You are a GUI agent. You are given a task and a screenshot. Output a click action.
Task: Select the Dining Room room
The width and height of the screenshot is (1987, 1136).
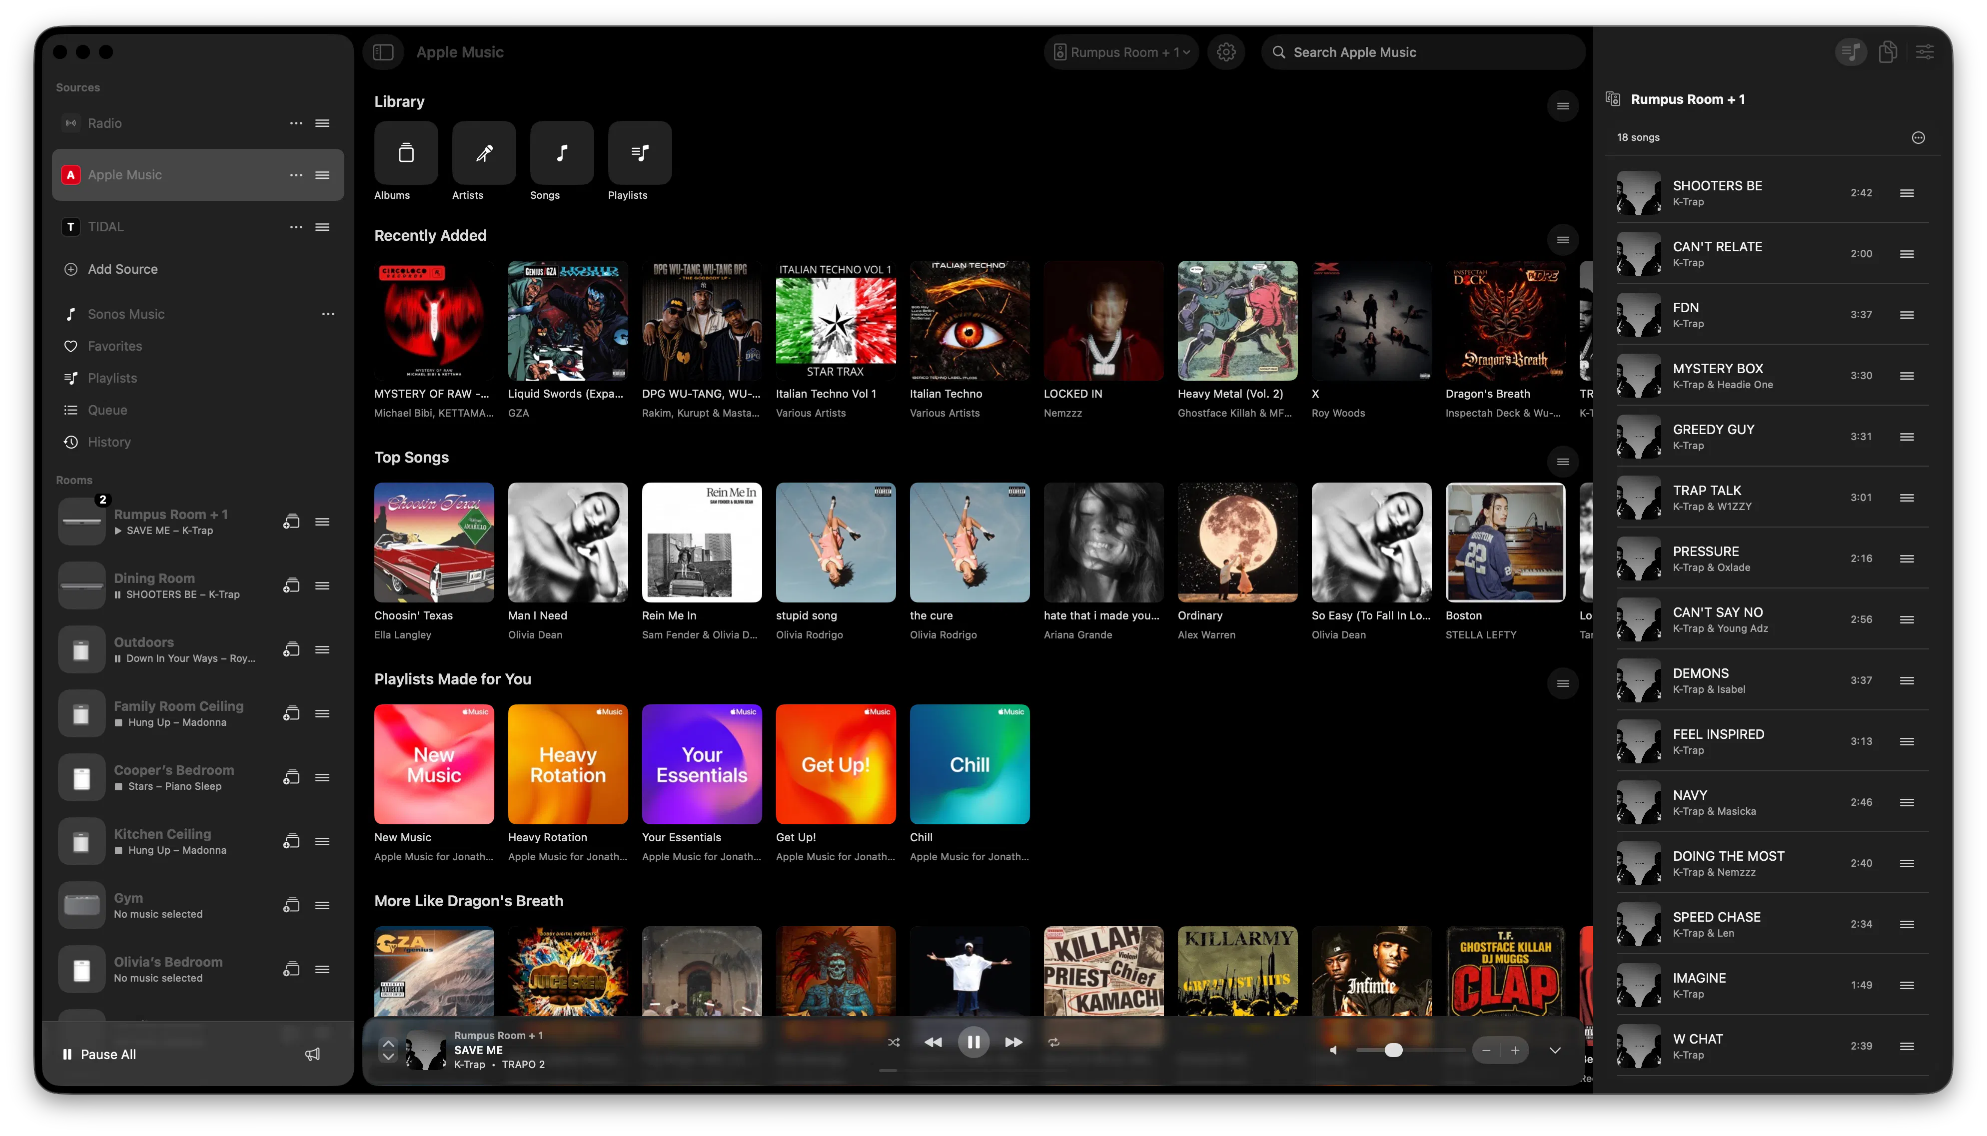tap(197, 585)
